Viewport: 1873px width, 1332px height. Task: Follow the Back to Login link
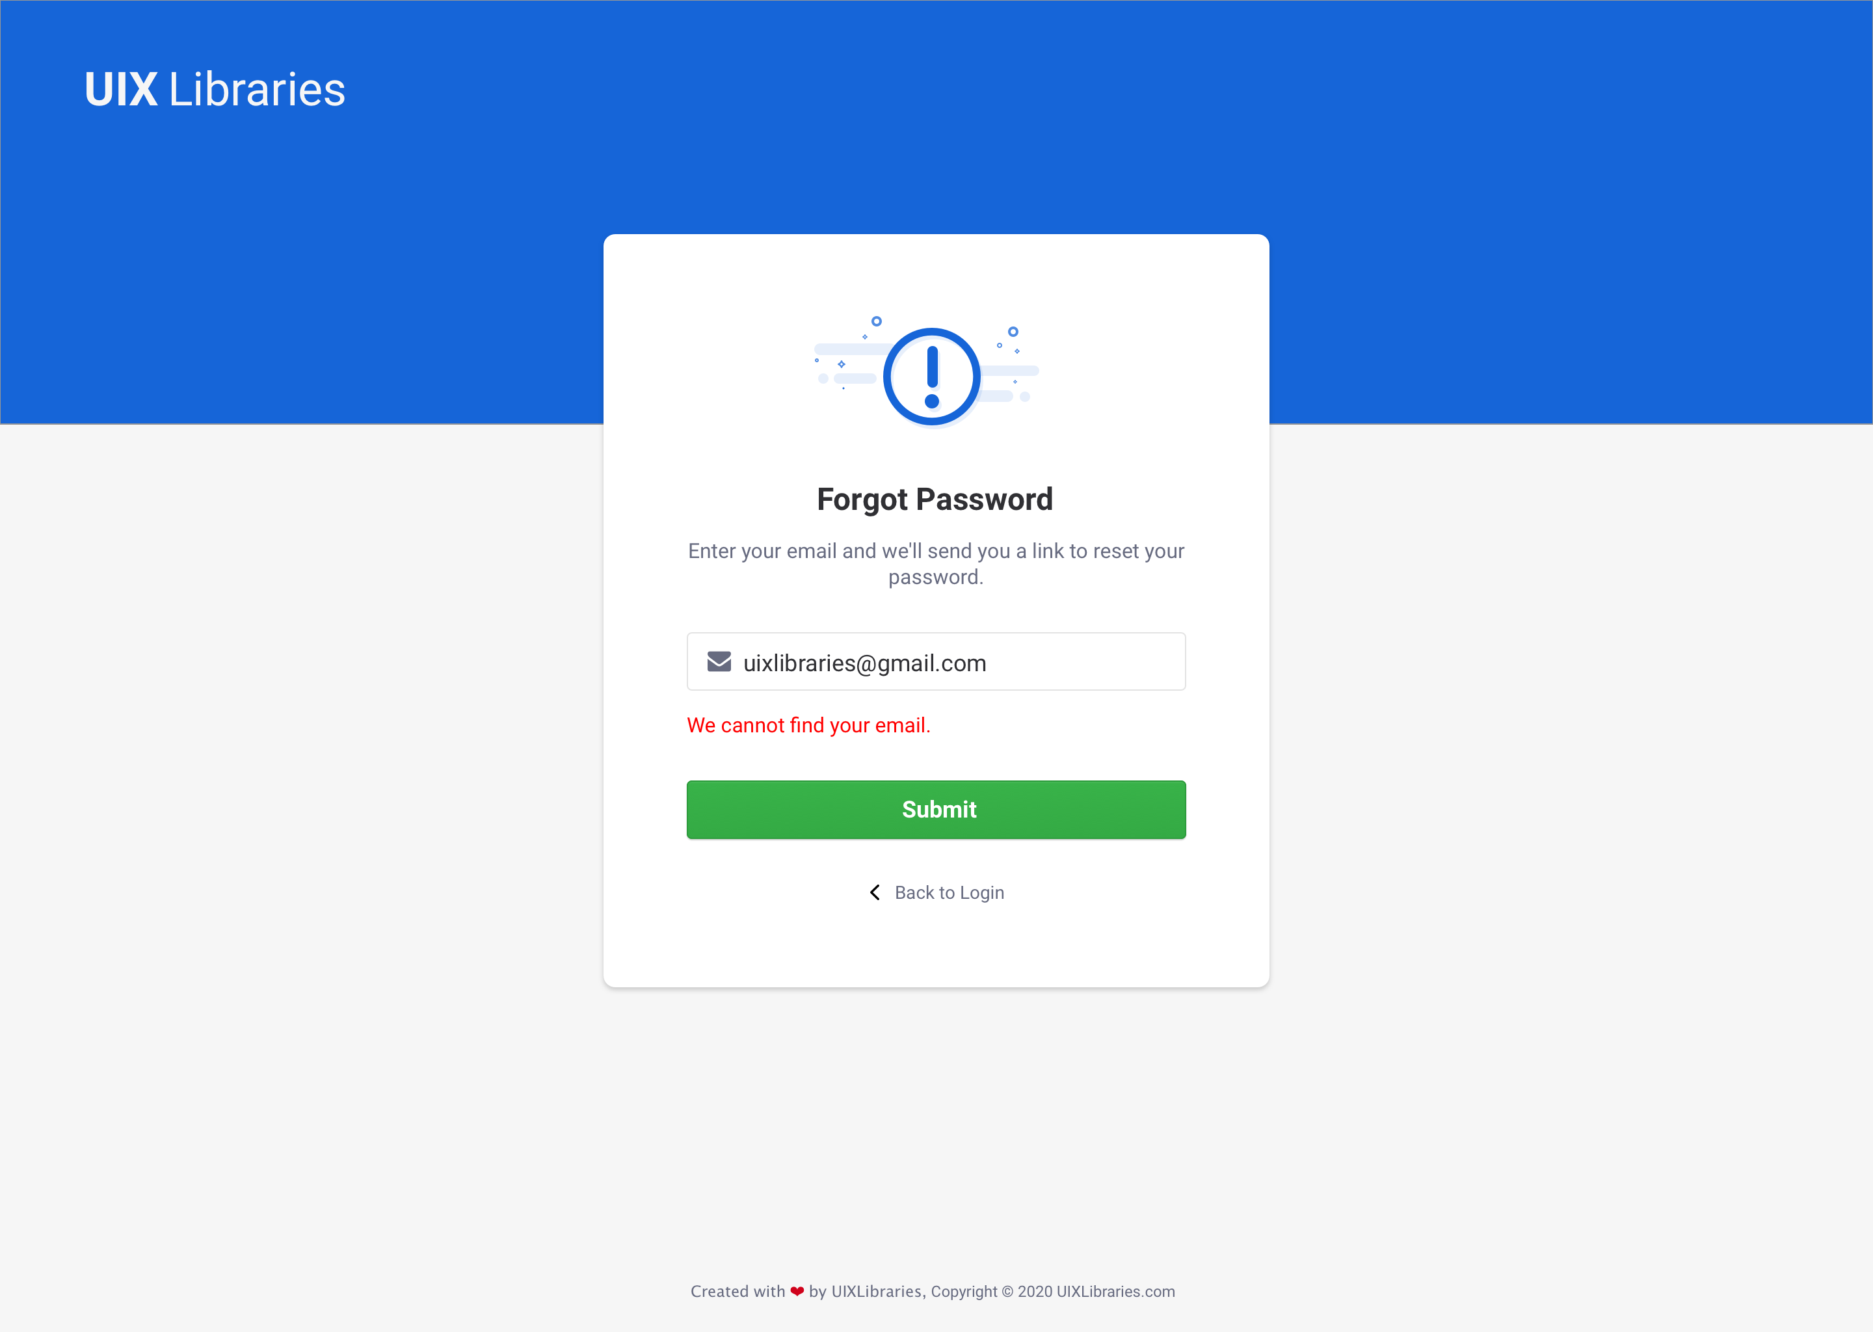[x=949, y=892]
